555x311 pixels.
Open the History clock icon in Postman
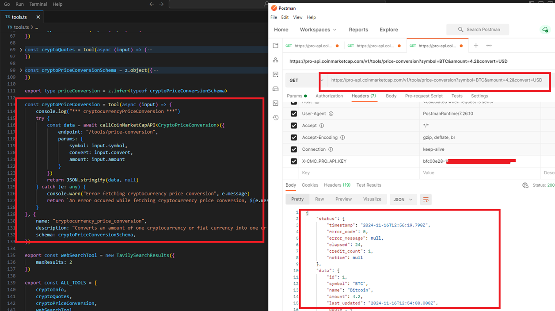click(276, 118)
